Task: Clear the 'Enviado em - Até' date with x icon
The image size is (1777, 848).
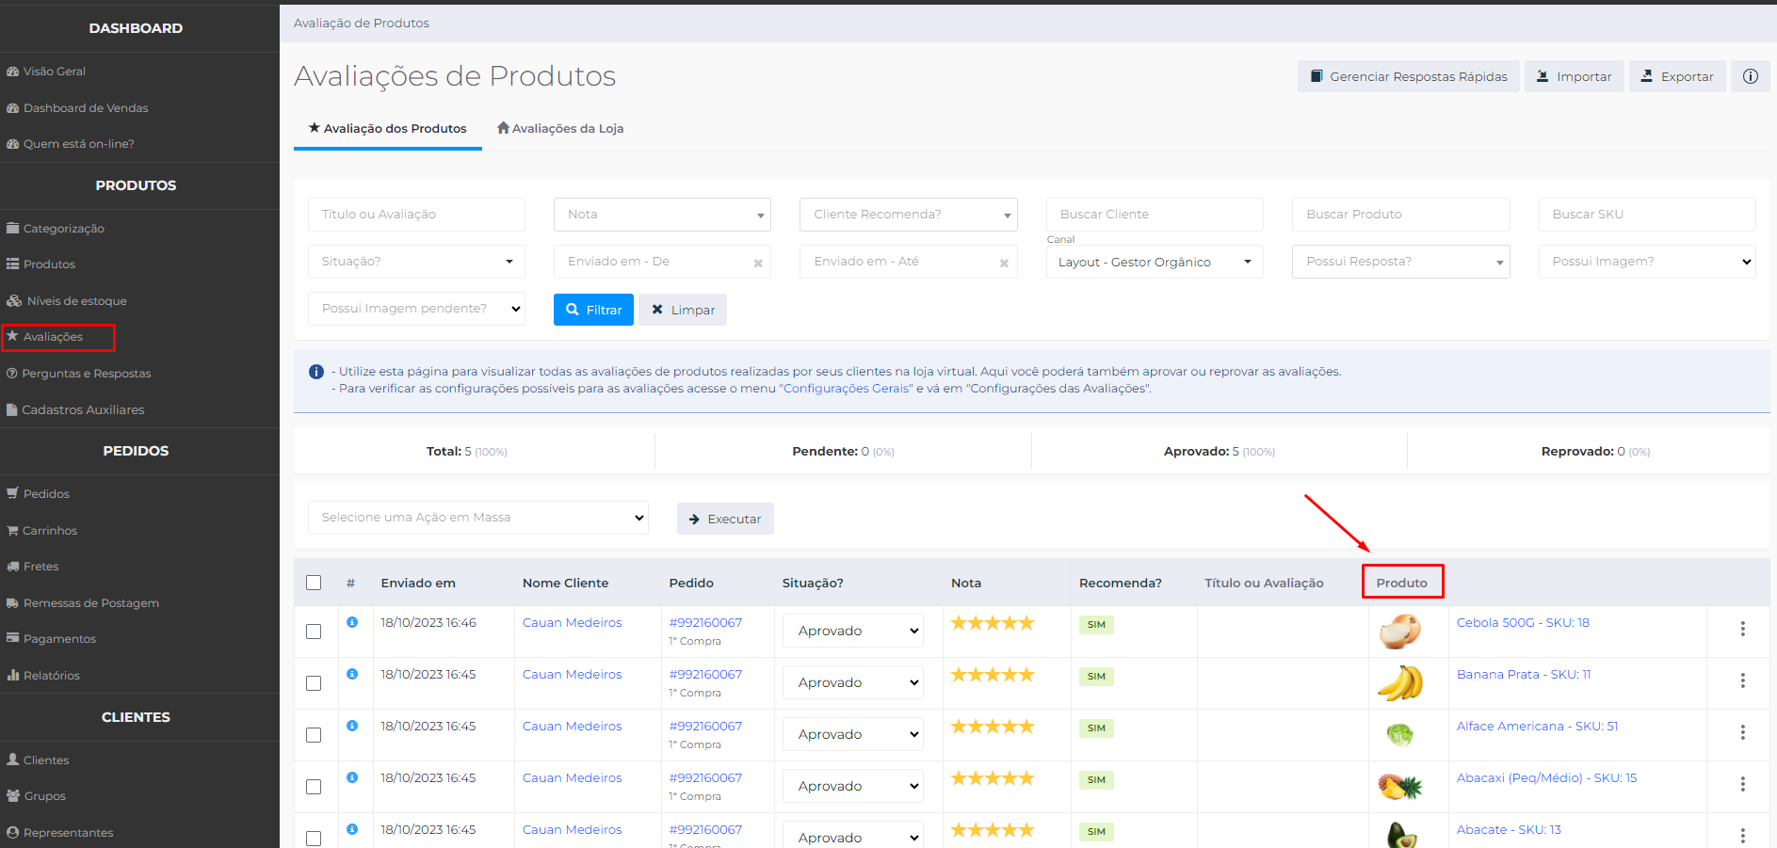Action: click(x=1004, y=264)
